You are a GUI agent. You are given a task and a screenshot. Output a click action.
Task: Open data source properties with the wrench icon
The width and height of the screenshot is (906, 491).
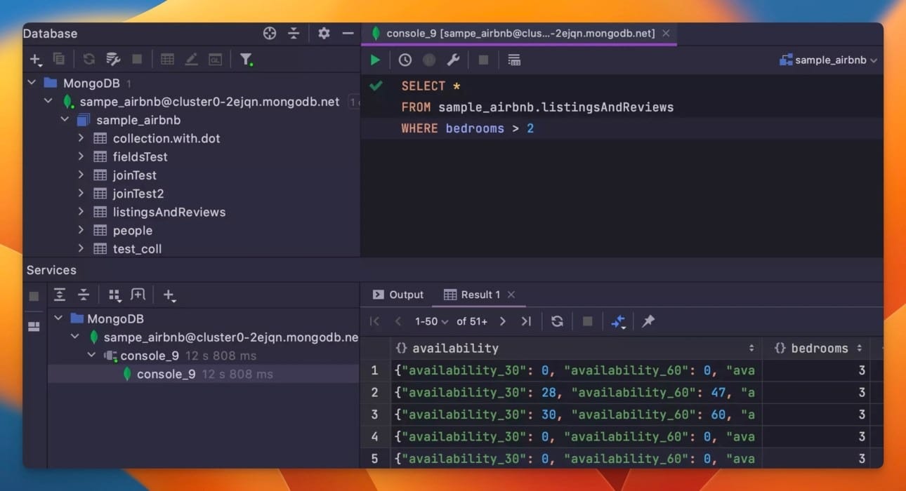(453, 60)
